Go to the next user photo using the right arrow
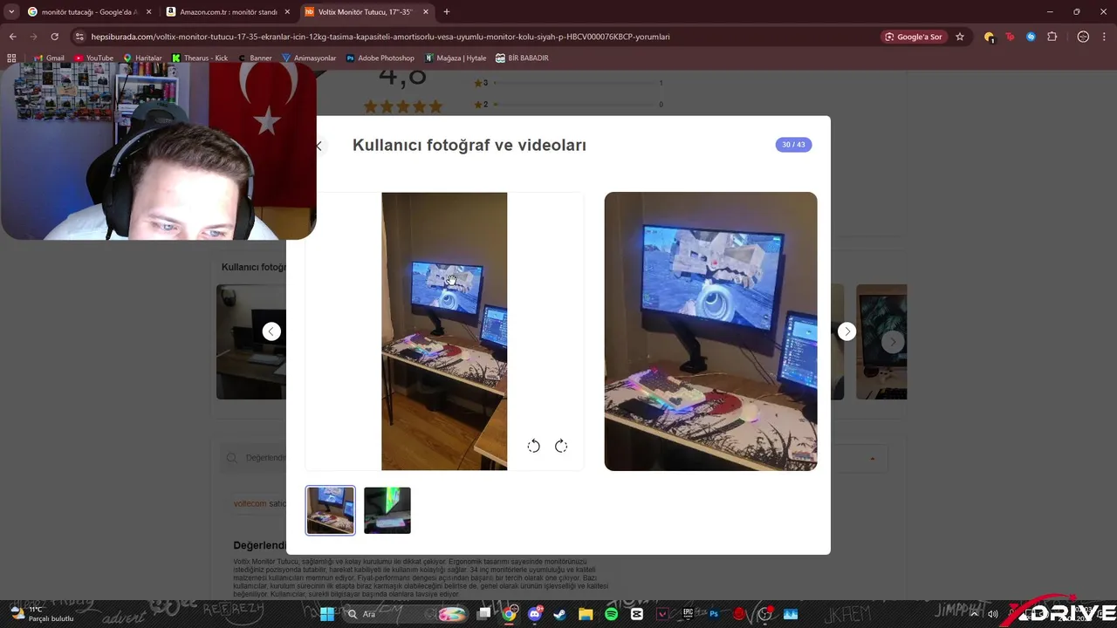1117x628 pixels. pos(846,331)
